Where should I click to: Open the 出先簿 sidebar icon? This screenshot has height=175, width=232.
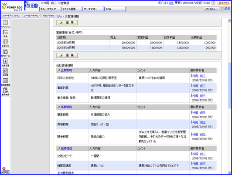[x=6, y=72]
